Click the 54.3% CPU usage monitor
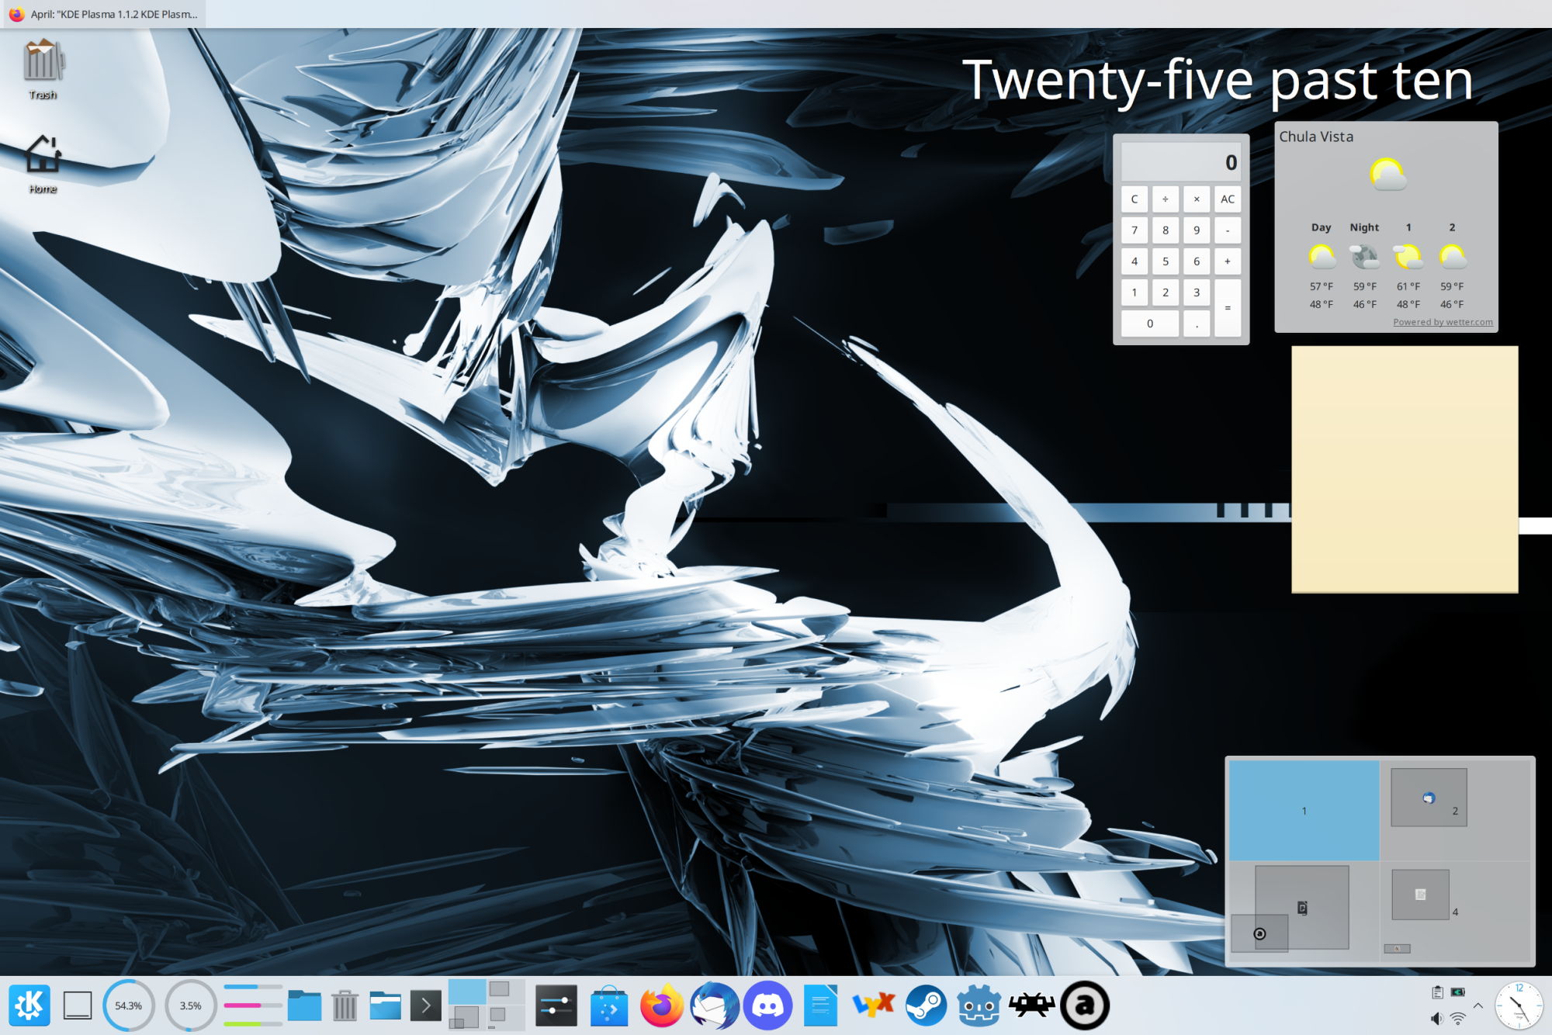 coord(129,1005)
